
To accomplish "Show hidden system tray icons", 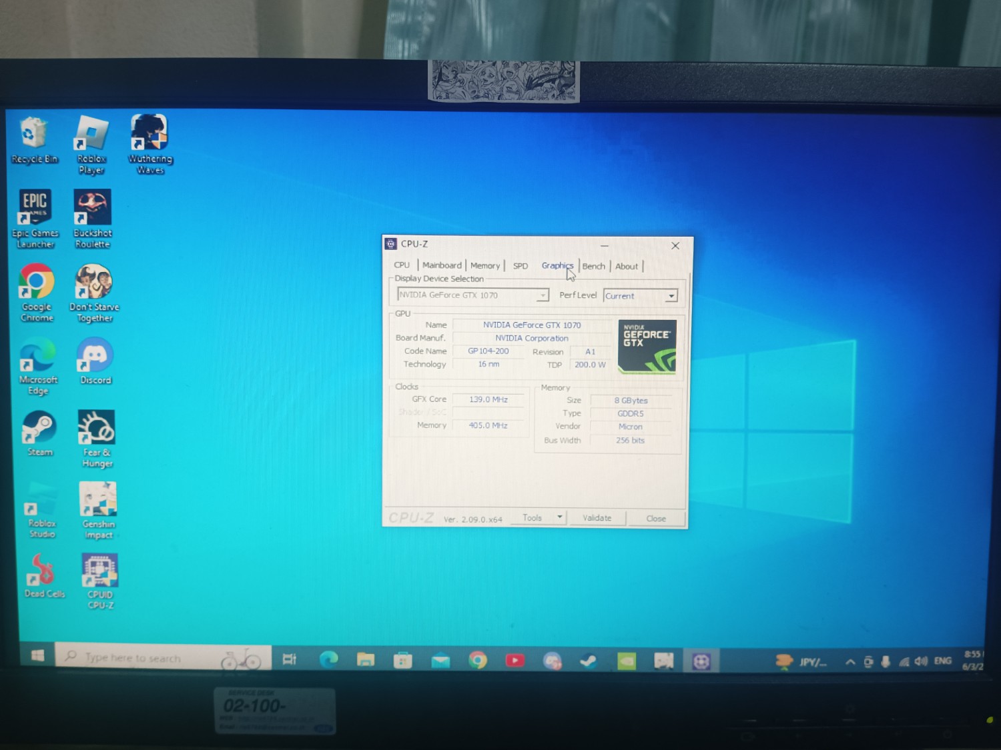I will 850,662.
